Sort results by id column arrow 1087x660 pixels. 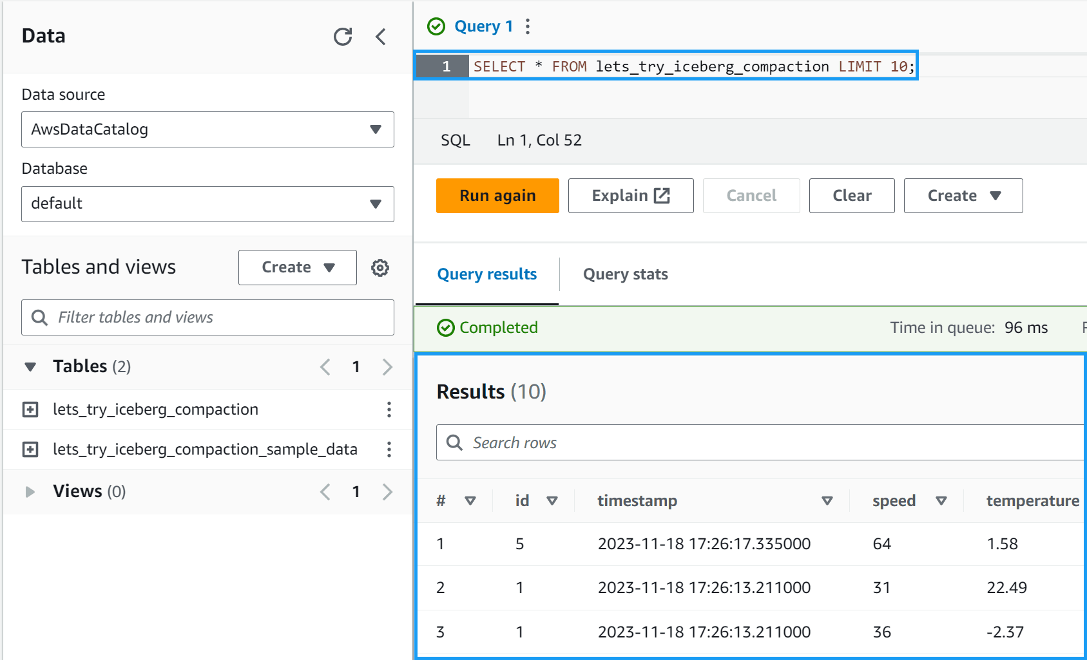pos(552,501)
